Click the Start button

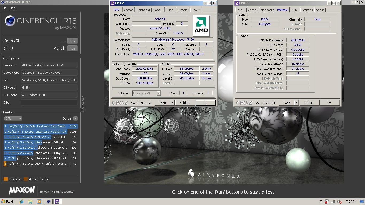pyautogui.click(x=7, y=202)
